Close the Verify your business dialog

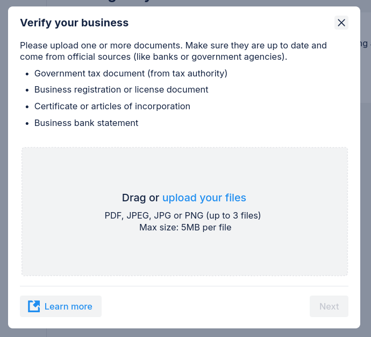tap(341, 23)
